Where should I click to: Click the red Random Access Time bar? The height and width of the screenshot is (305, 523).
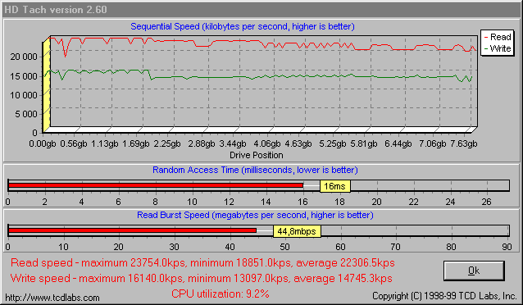tap(156, 185)
